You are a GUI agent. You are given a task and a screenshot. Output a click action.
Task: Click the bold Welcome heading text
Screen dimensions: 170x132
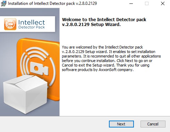coord(104,22)
